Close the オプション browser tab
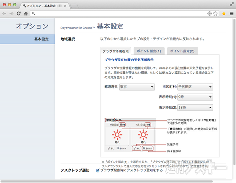Screen dimensions: 236x183 [65, 6]
